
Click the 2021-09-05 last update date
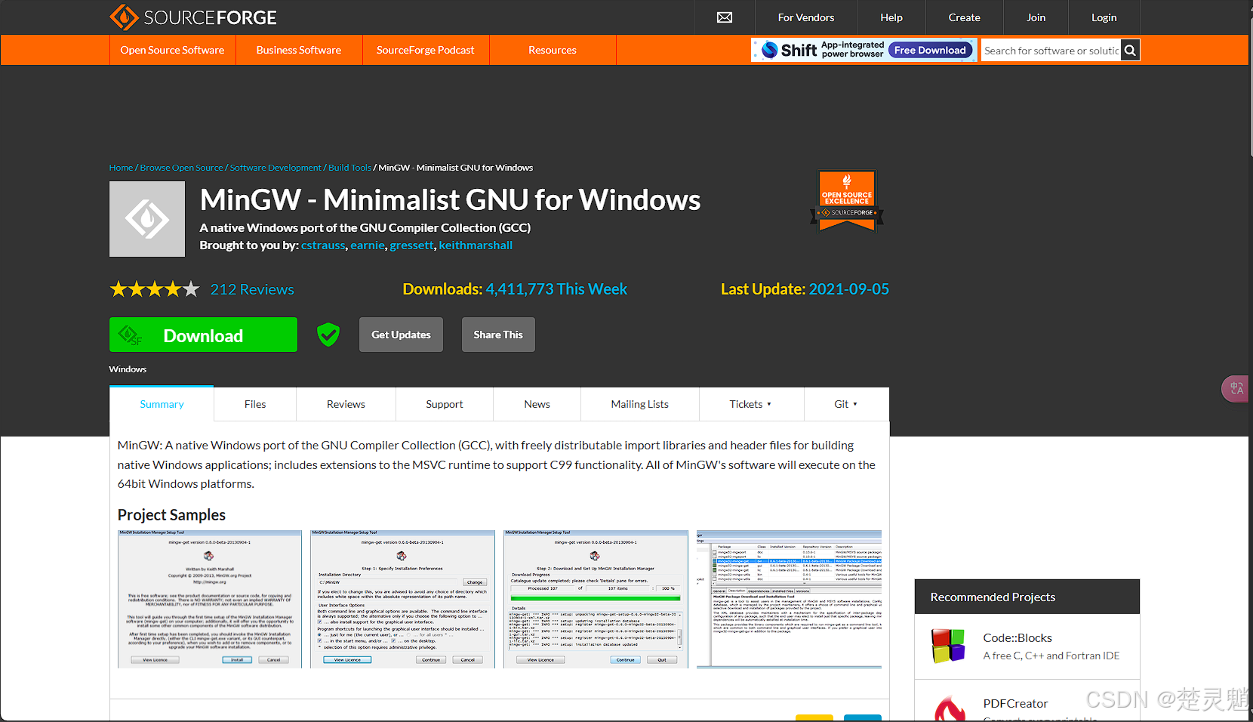point(849,289)
